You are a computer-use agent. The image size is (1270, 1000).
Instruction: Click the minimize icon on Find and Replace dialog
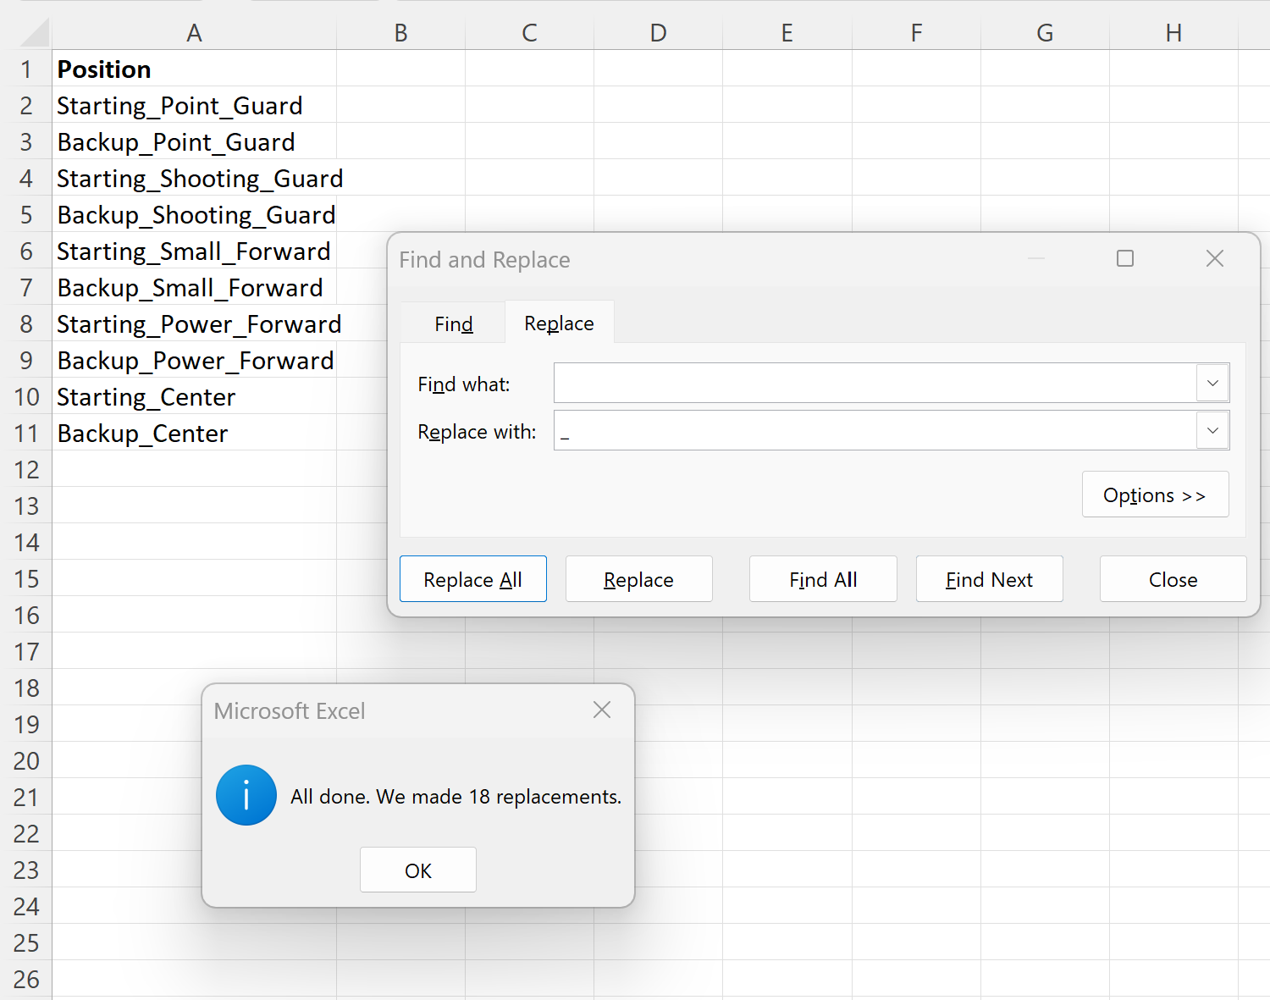coord(1036,258)
